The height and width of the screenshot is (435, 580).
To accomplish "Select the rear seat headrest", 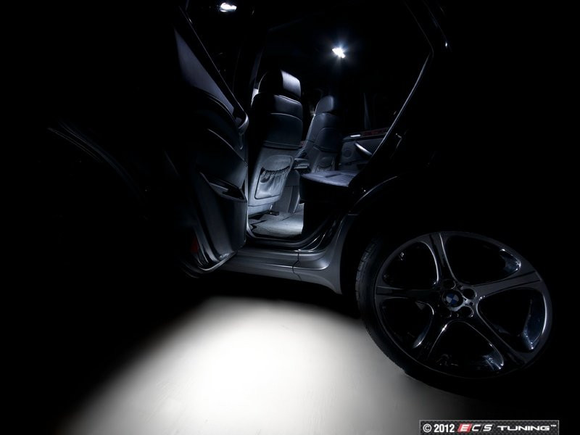I will coord(326,104).
